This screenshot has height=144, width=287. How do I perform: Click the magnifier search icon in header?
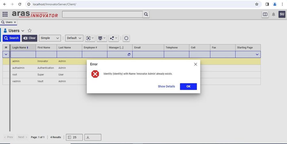146,14
